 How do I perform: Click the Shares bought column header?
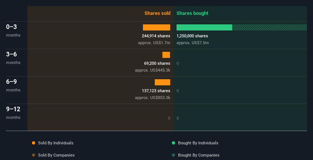pos(193,13)
